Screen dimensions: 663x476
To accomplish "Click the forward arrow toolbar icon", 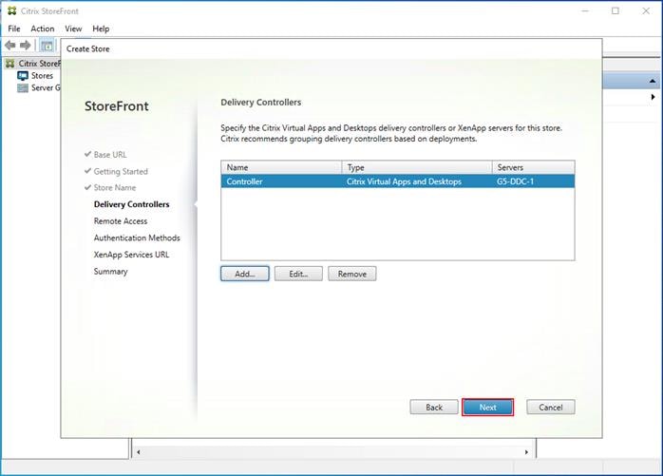I will pos(25,45).
